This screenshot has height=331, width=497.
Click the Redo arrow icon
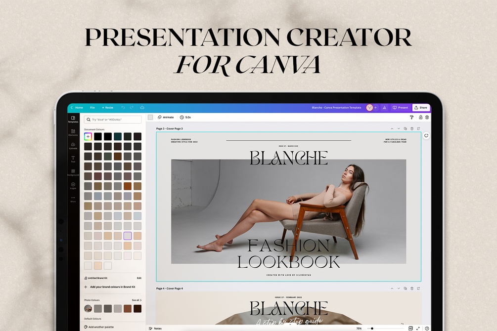132,108
